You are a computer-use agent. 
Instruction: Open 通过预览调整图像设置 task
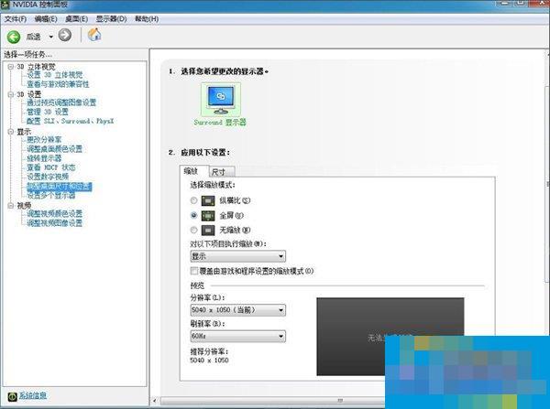[x=61, y=102]
